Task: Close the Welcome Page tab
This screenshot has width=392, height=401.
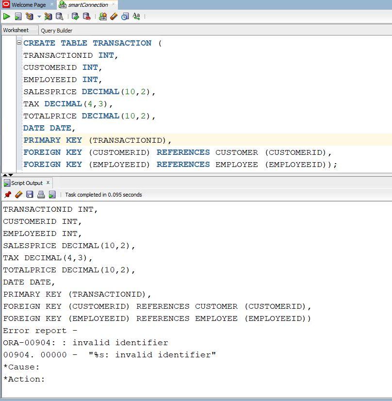Action: pos(52,4)
